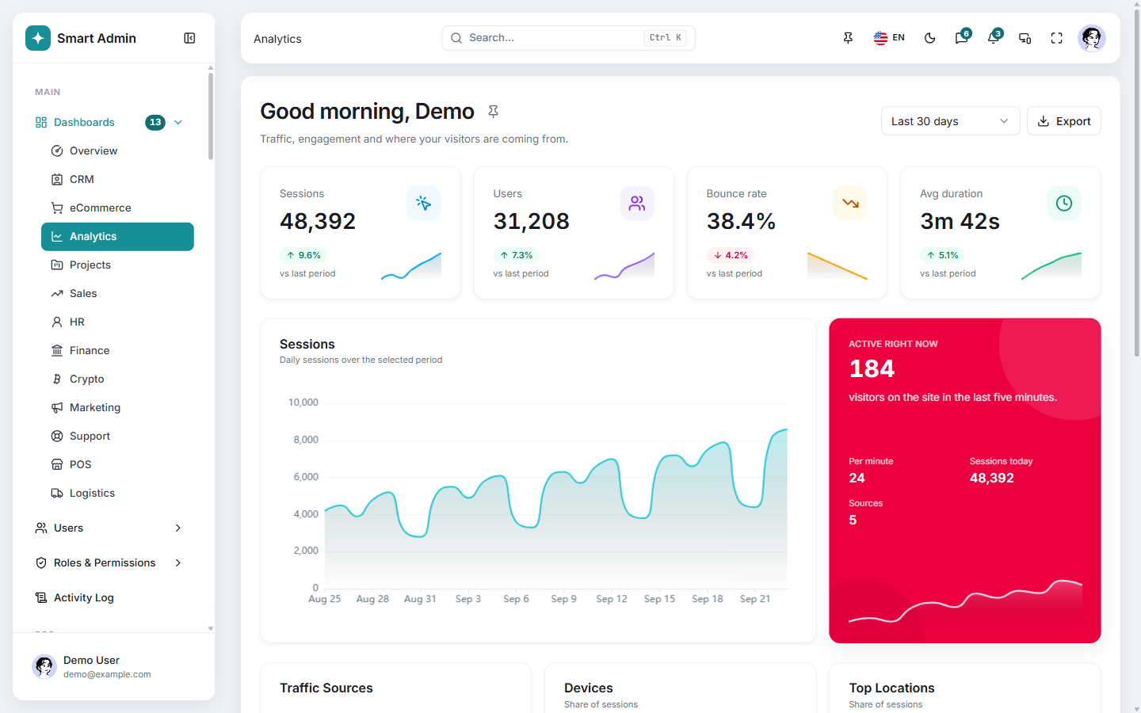Open the user avatar menu in the header
The image size is (1141, 713).
click(1092, 38)
